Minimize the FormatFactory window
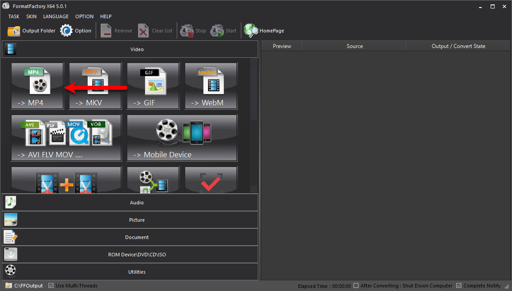512x291 pixels. coord(480,7)
